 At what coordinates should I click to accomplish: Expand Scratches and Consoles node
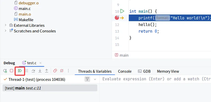(x=5, y=31)
